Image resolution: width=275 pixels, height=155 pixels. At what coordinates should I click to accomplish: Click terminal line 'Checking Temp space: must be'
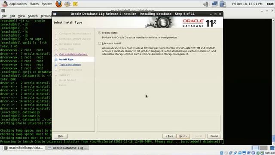click(24, 130)
